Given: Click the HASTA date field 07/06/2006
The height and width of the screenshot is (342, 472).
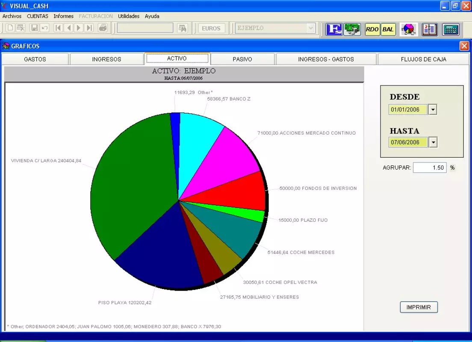Looking at the screenshot, I should pyautogui.click(x=408, y=142).
